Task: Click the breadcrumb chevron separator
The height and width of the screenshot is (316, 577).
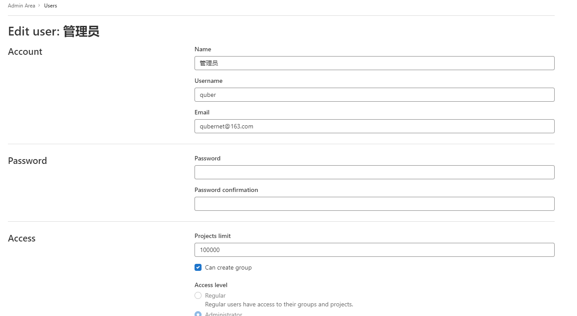Action: pos(39,6)
